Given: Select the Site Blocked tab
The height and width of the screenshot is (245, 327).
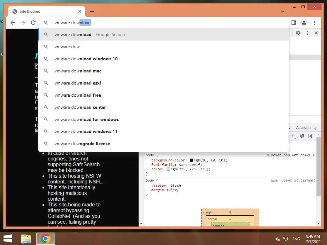Looking at the screenshot, I should (x=47, y=11).
